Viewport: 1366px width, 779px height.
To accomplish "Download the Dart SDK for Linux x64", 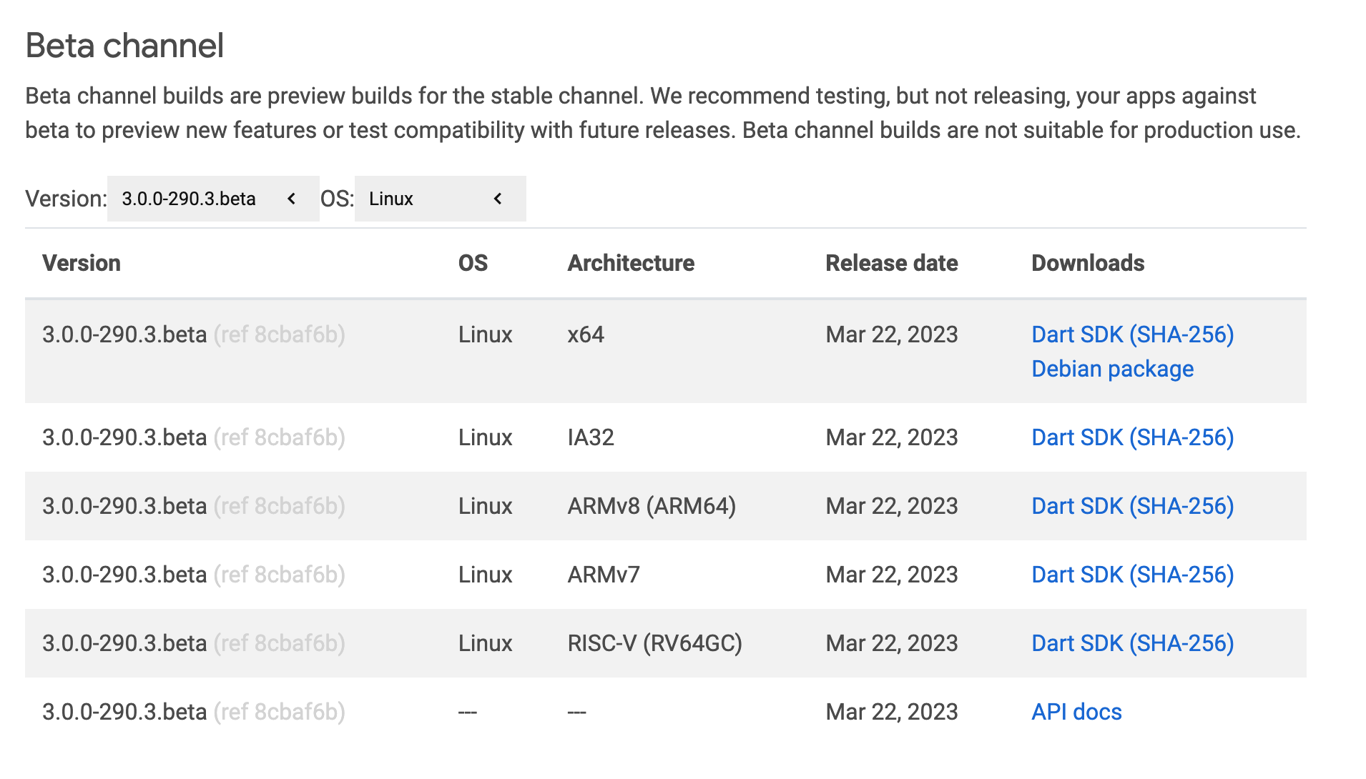I will (1074, 334).
